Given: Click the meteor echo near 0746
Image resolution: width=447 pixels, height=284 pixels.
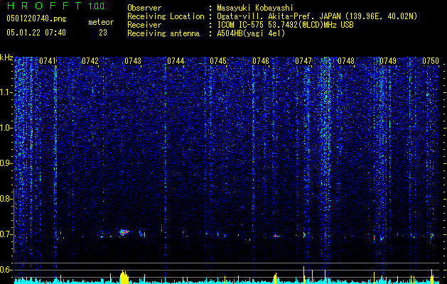Looking at the screenshot, I should pos(276,236).
